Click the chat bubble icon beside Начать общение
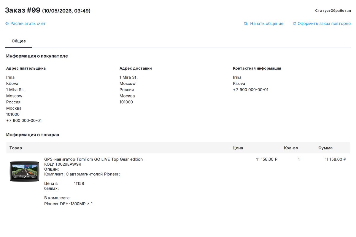Image resolution: width=356 pixels, height=237 pixels. 246,24
